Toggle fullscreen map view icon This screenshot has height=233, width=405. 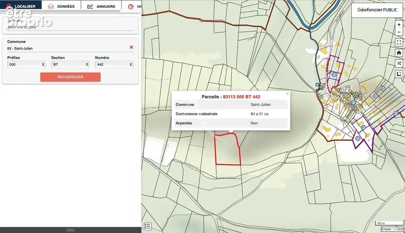click(x=399, y=42)
